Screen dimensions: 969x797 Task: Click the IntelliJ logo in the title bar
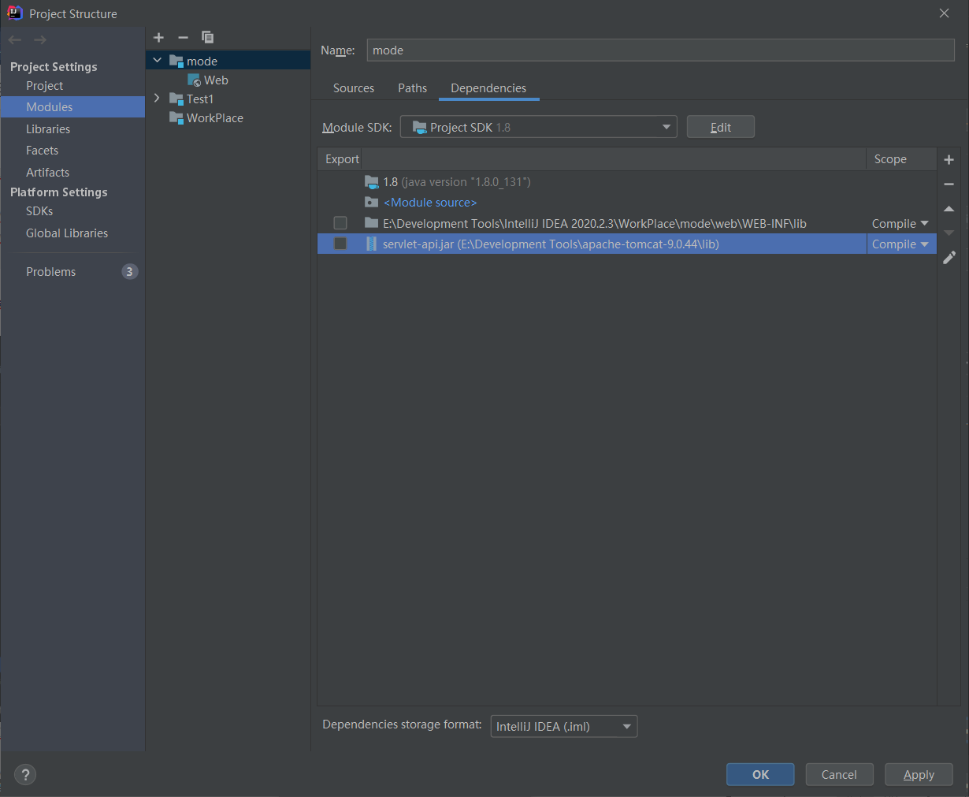[14, 13]
